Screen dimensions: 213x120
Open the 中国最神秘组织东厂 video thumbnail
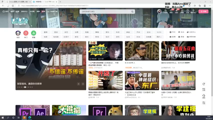pyautogui.click(x=142, y=81)
